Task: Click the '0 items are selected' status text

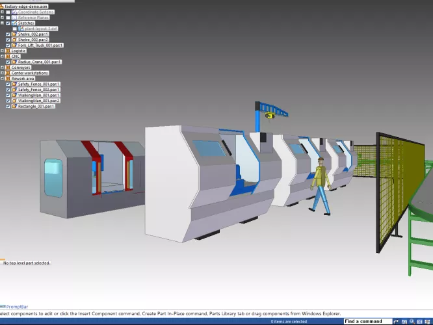Action: [x=289, y=321]
